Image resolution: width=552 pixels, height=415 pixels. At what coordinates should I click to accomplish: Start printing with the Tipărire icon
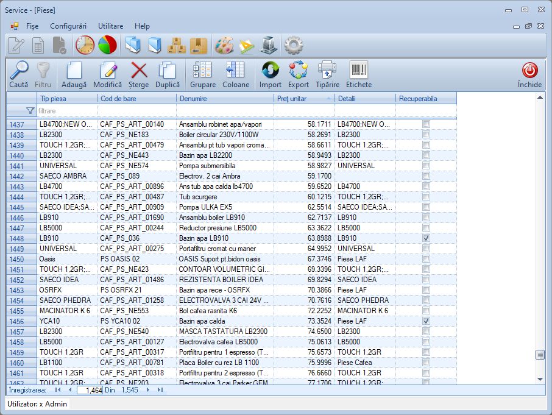tap(327, 73)
